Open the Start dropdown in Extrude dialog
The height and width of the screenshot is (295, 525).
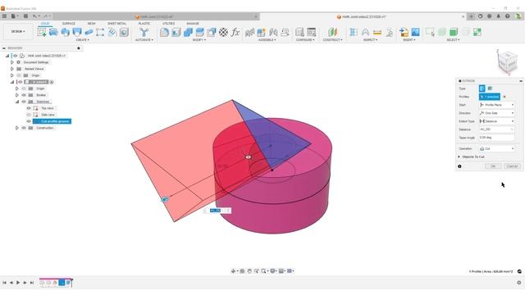pyautogui.click(x=496, y=105)
